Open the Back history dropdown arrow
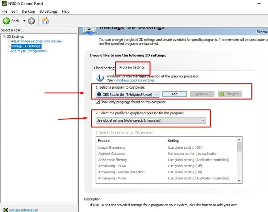This screenshot has height=212, width=268. (x=24, y=21)
